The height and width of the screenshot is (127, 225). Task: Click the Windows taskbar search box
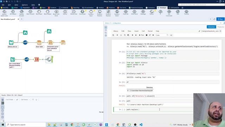click(x=26, y=125)
